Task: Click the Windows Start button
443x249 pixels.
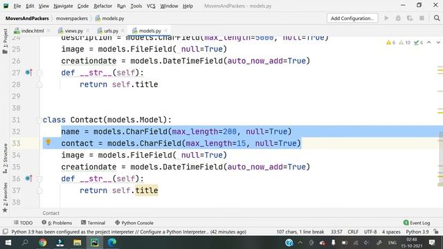Action: 8,243
